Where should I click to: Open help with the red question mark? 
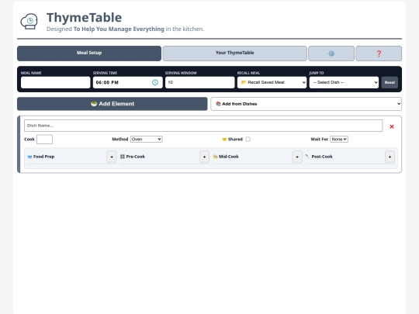click(x=379, y=53)
